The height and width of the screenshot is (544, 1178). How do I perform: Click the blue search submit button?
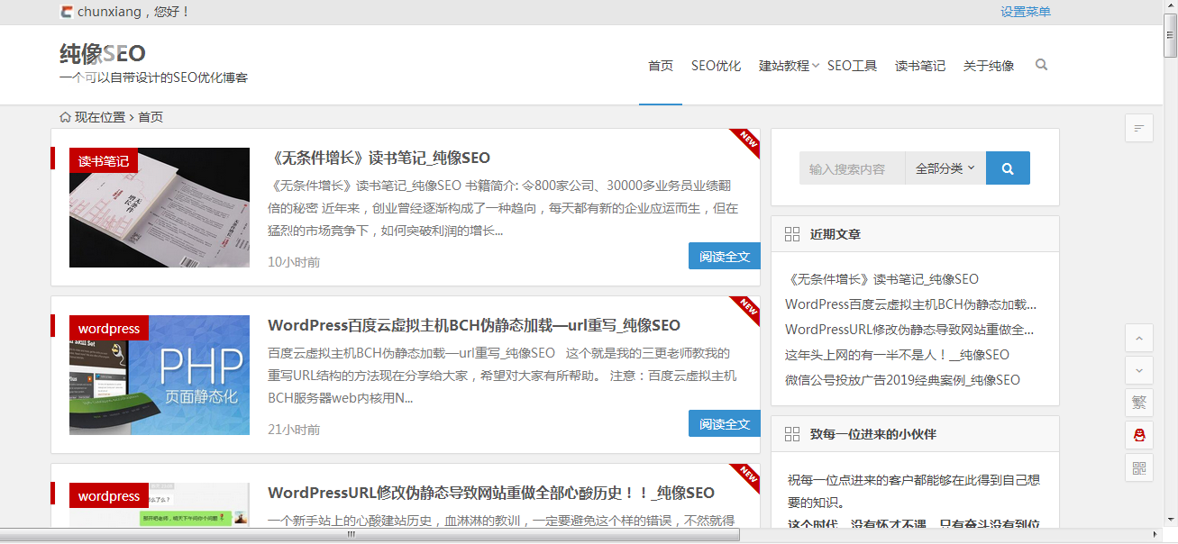1008,168
